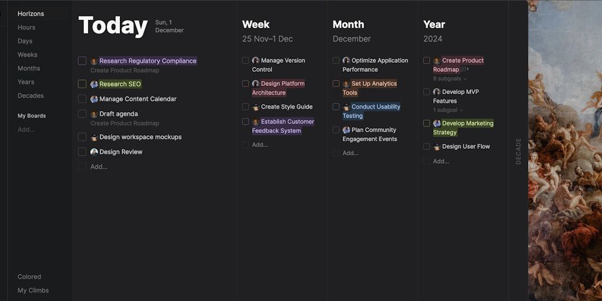This screenshot has width=602, height=301.
Task: Open the Weeks view in sidebar
Action: pos(27,55)
